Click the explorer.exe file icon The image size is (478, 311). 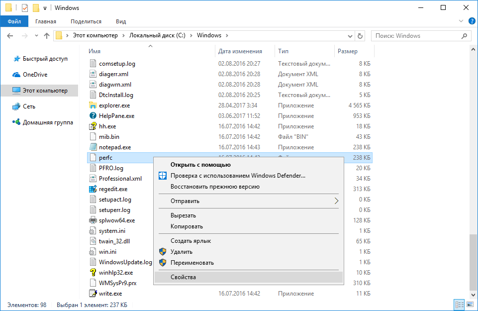pyautogui.click(x=93, y=105)
